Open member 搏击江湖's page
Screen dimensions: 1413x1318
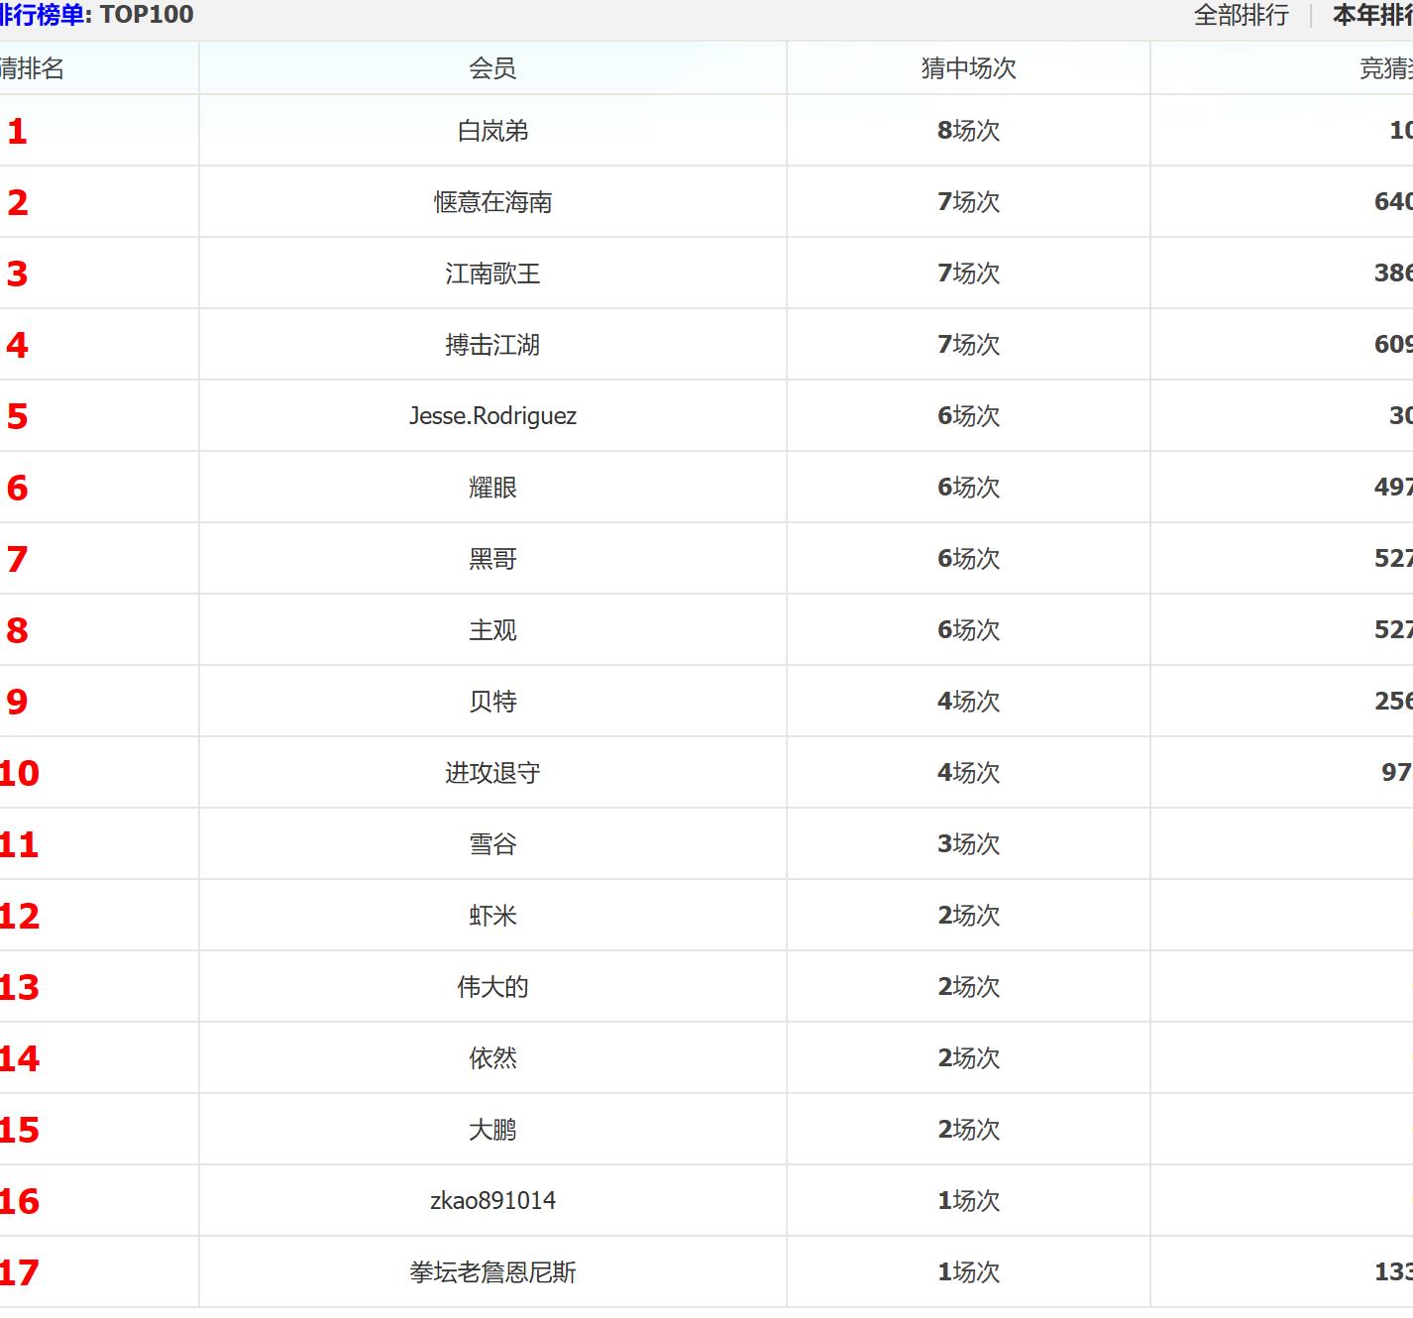click(x=492, y=345)
